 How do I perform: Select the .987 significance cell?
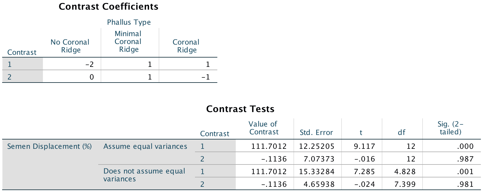[465, 159]
